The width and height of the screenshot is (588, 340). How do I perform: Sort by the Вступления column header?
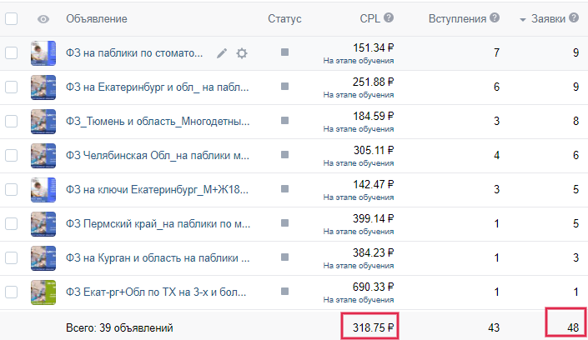coord(457,18)
